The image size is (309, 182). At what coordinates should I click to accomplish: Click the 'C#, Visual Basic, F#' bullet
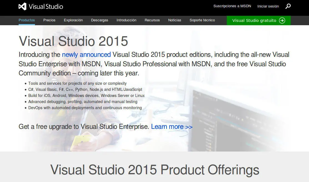tap(85, 89)
